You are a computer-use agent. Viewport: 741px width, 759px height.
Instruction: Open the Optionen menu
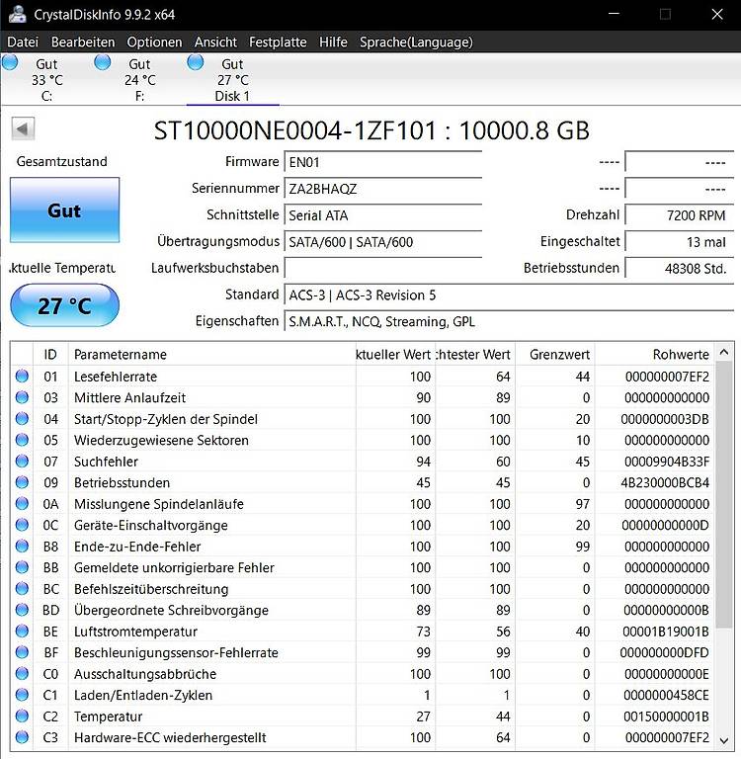[x=154, y=42]
